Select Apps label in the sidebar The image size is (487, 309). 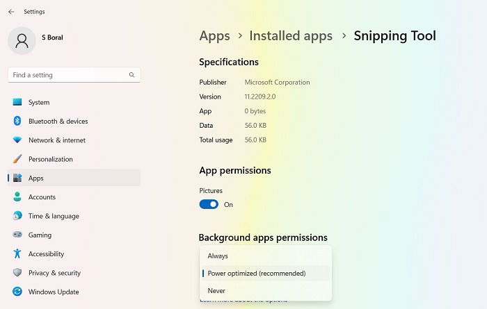click(x=36, y=178)
